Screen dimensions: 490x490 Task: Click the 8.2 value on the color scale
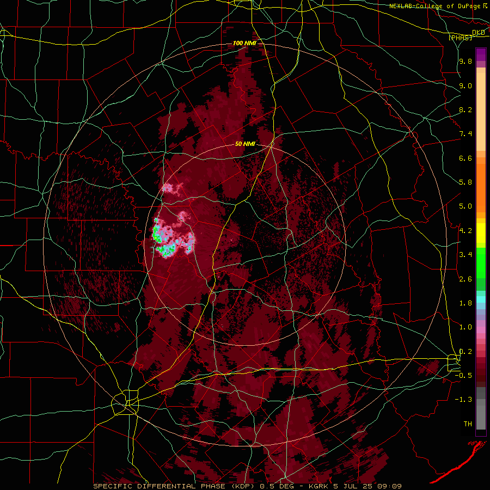[x=465, y=109]
